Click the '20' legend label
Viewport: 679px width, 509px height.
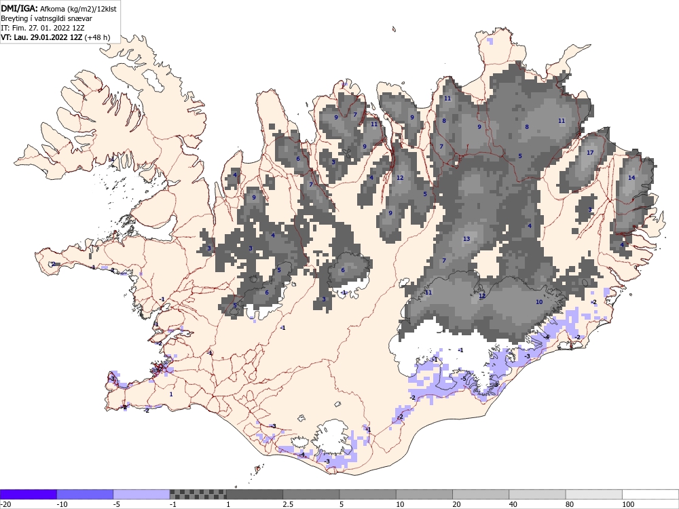point(456,504)
